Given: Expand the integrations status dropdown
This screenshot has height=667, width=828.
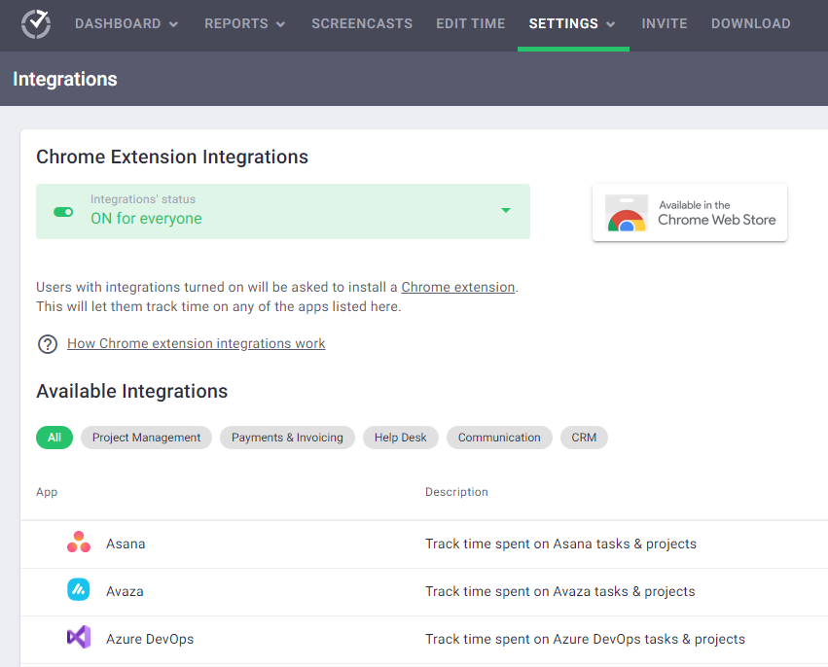Looking at the screenshot, I should (x=505, y=210).
